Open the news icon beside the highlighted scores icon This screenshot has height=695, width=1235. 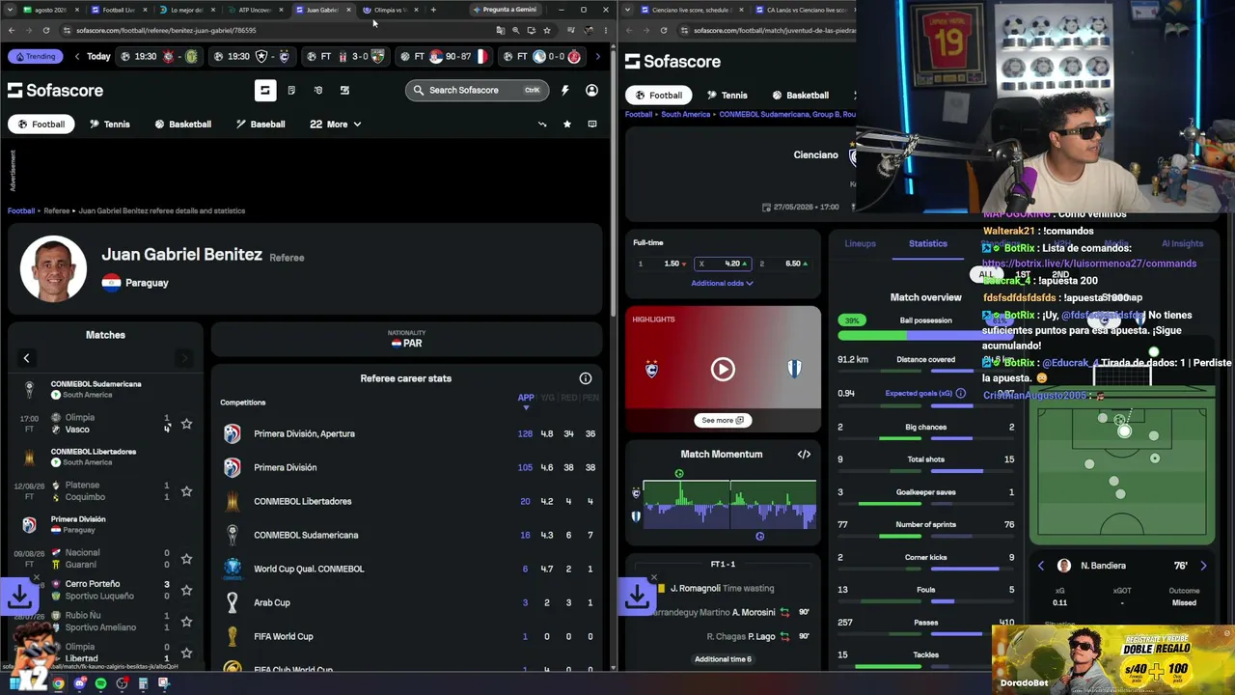click(x=291, y=90)
